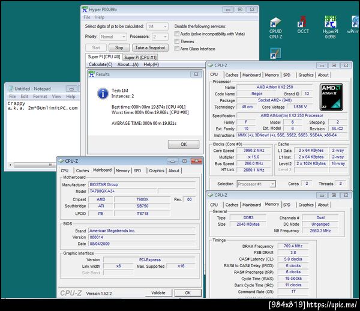The image size is (360, 311).
Task: Open Notepad File menu
Action: click(x=13, y=97)
